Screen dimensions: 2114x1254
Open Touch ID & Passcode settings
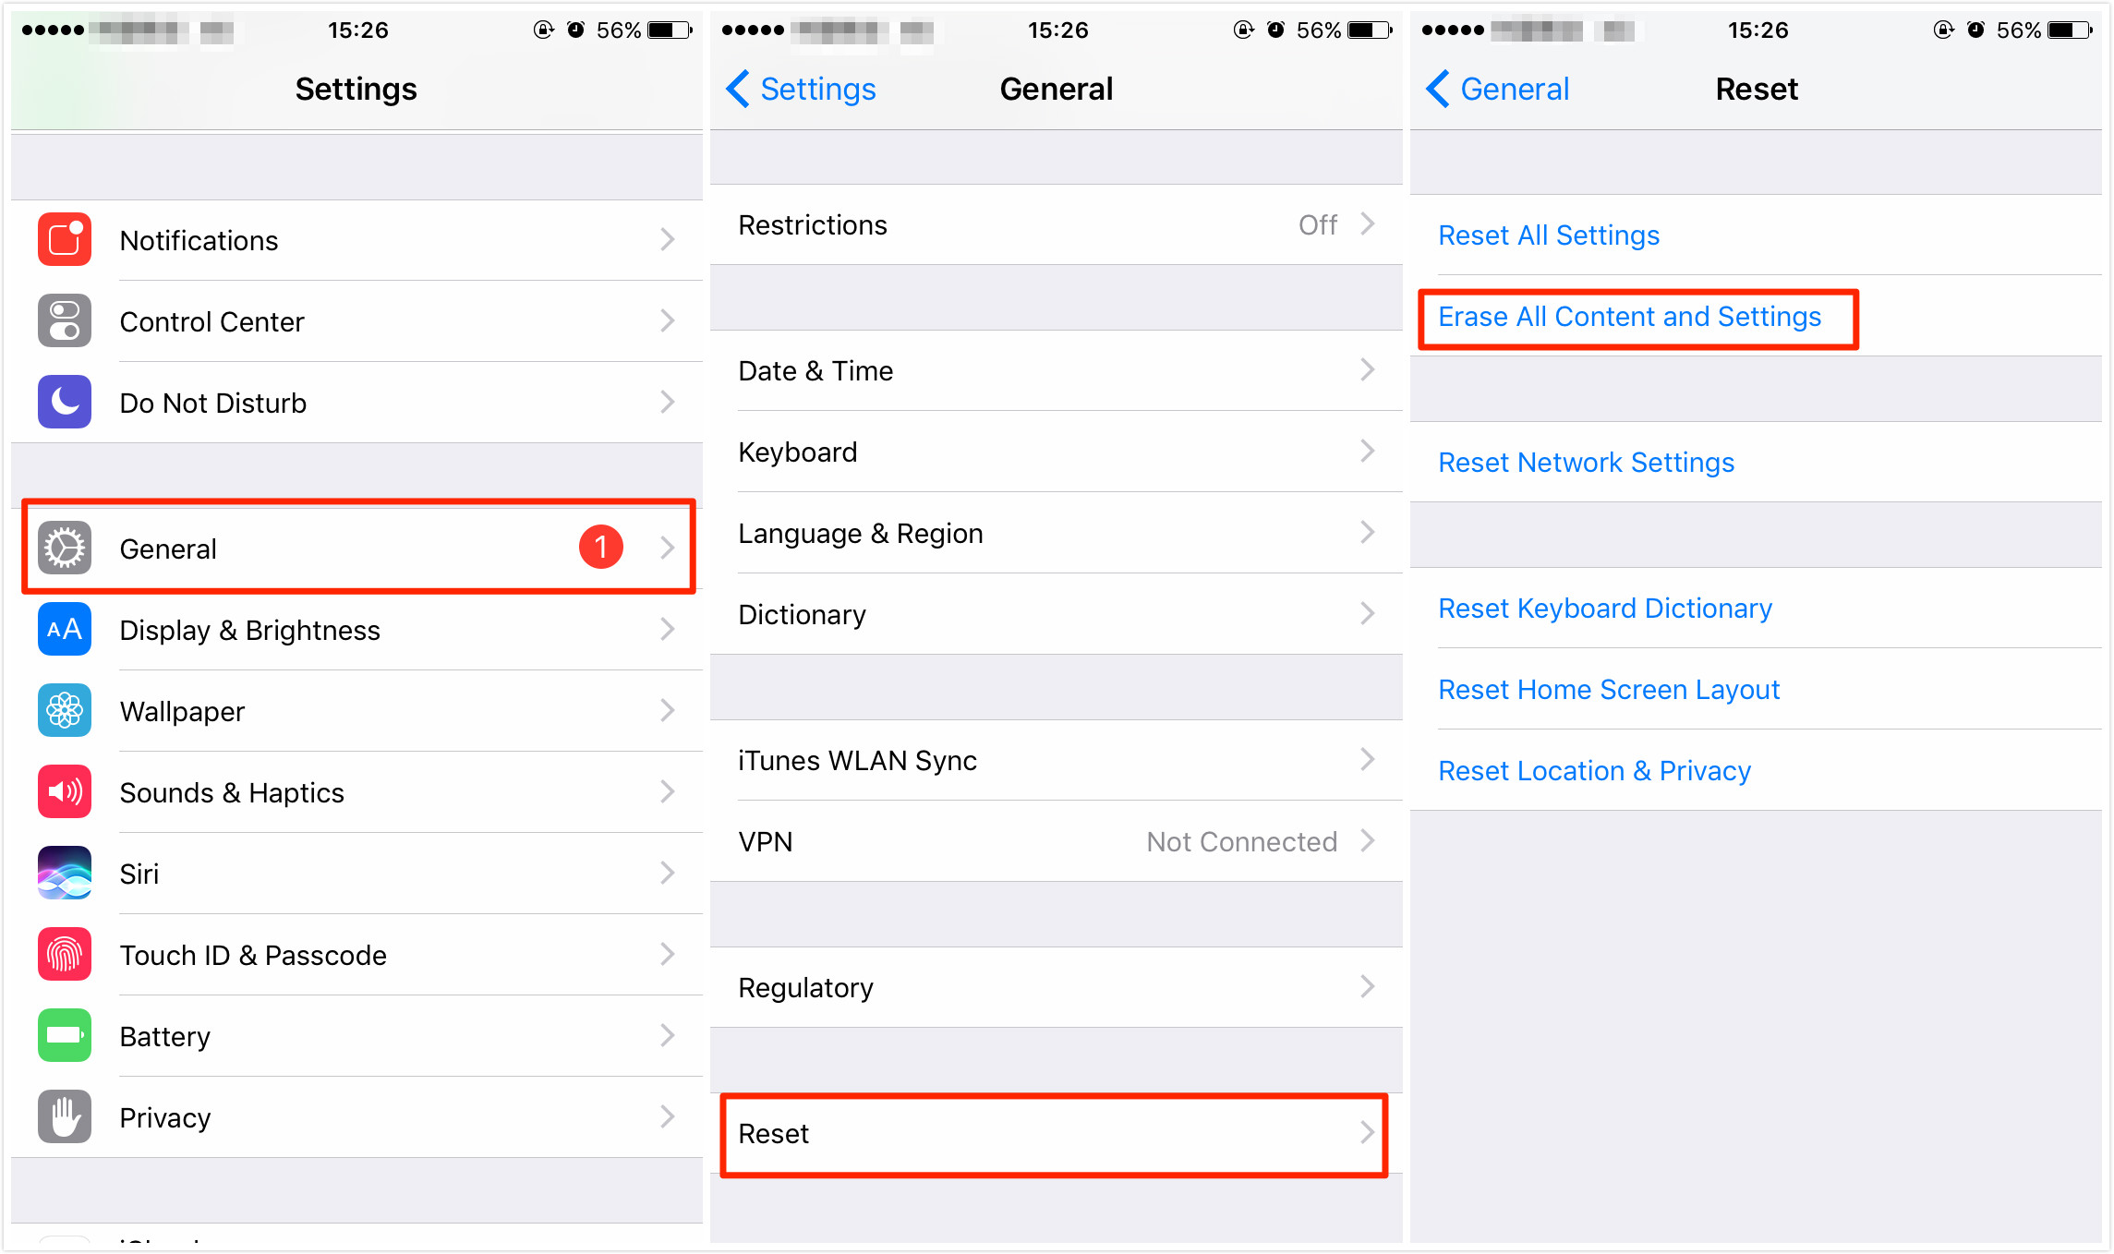point(353,956)
